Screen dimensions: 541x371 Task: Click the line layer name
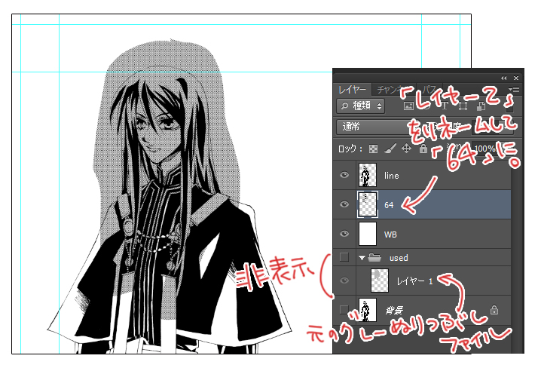click(392, 176)
